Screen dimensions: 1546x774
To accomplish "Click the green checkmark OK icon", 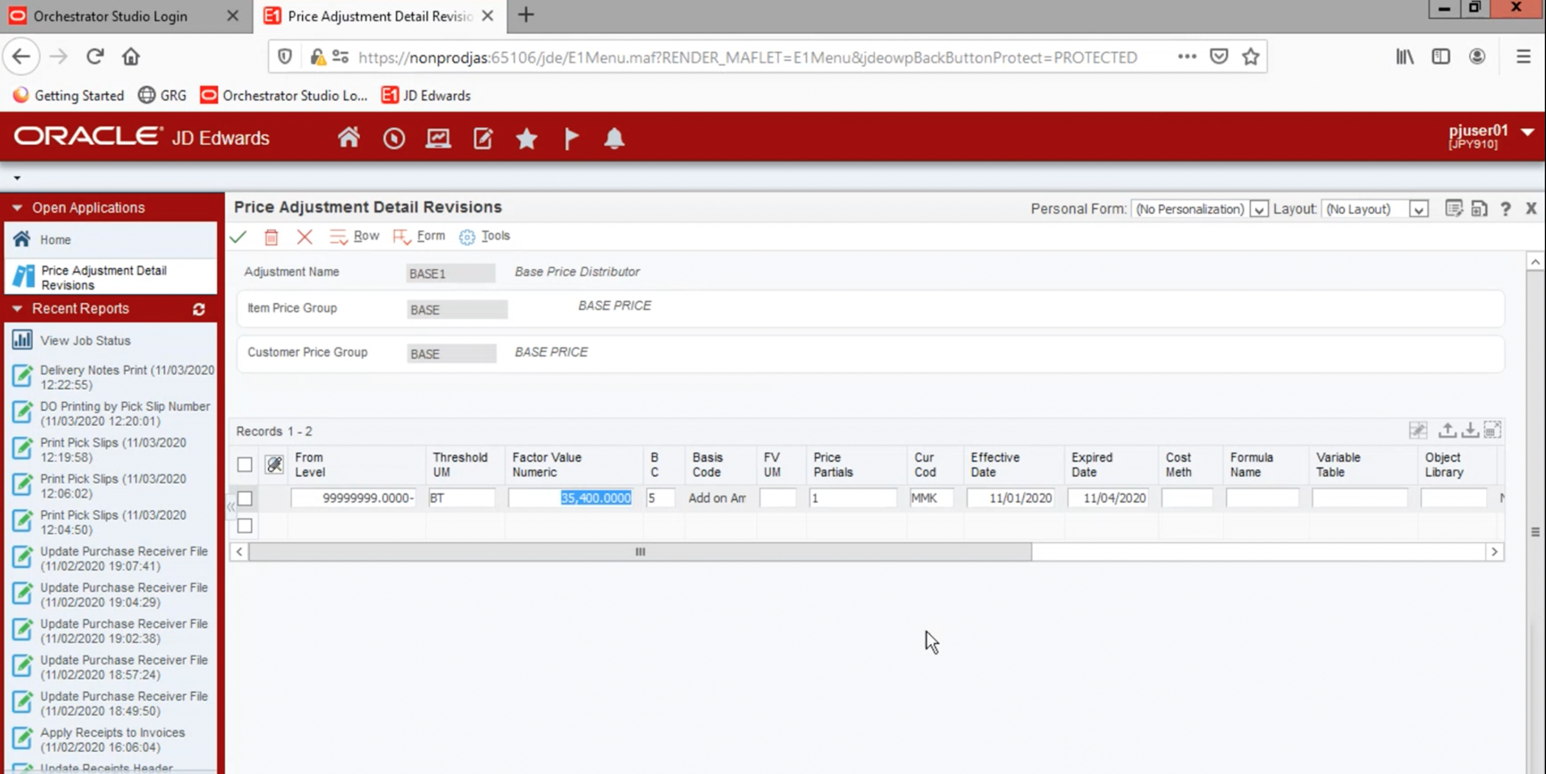I will [x=238, y=237].
